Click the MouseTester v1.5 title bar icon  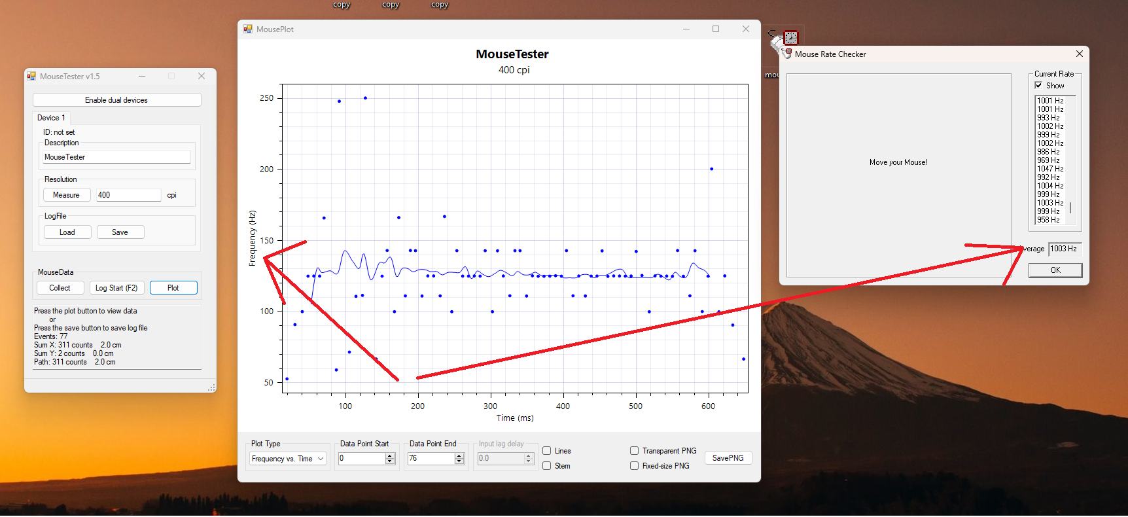pos(31,77)
